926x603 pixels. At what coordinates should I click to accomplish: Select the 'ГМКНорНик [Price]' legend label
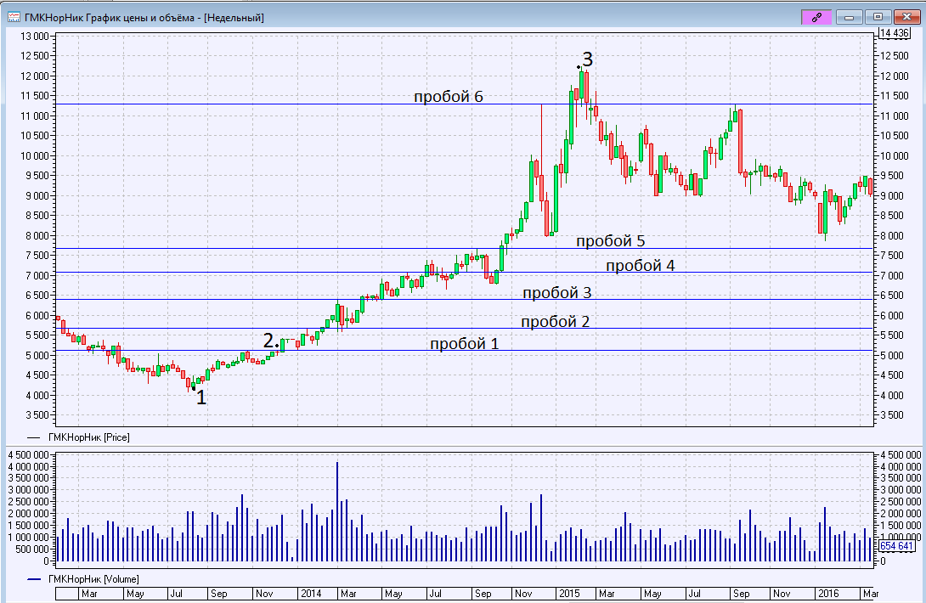(x=89, y=437)
